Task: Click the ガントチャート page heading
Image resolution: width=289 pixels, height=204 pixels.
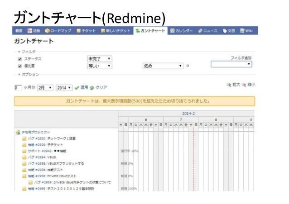Action: click(34, 41)
